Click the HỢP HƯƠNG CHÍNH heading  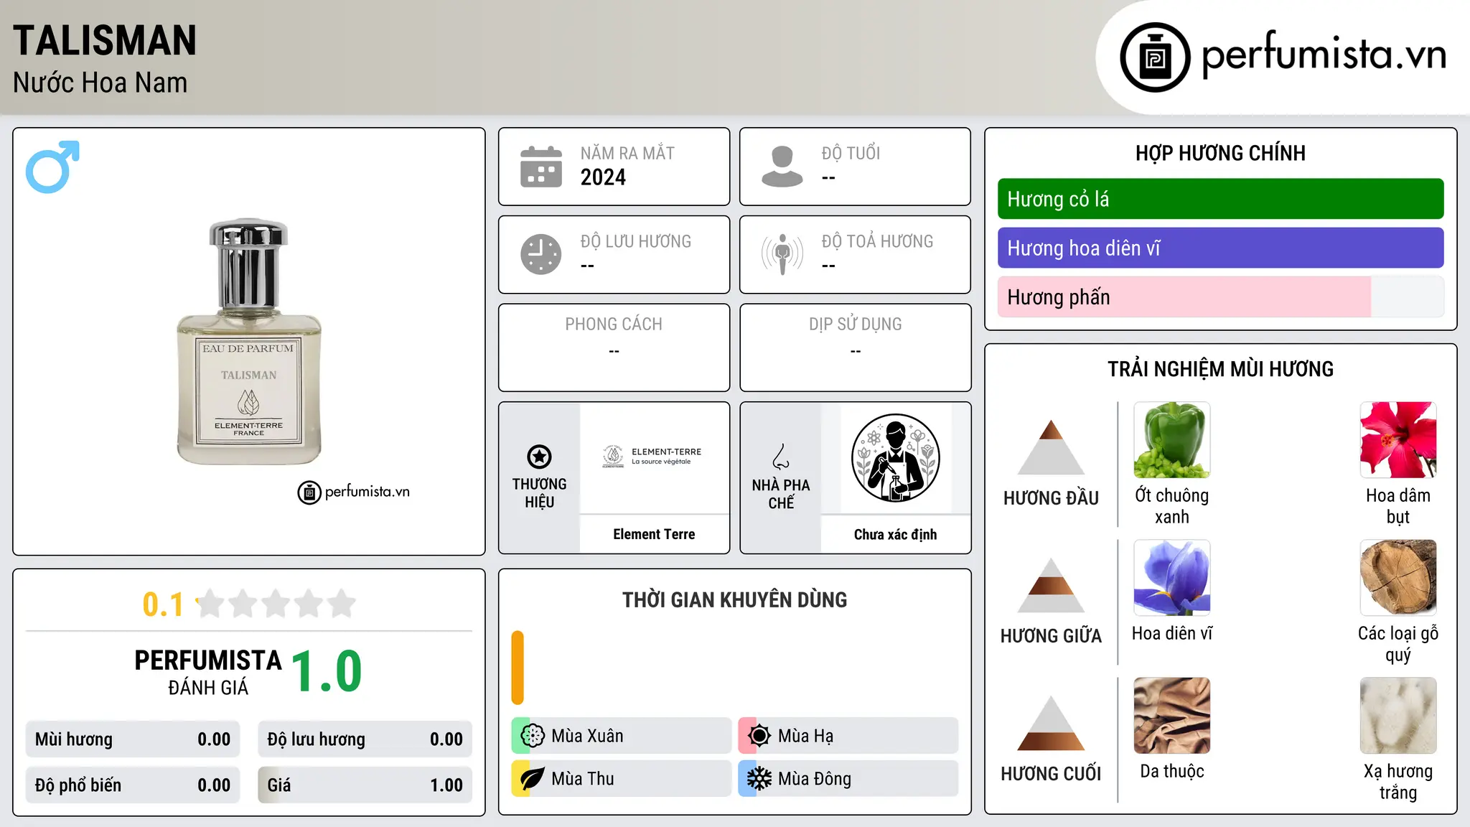tap(1220, 153)
